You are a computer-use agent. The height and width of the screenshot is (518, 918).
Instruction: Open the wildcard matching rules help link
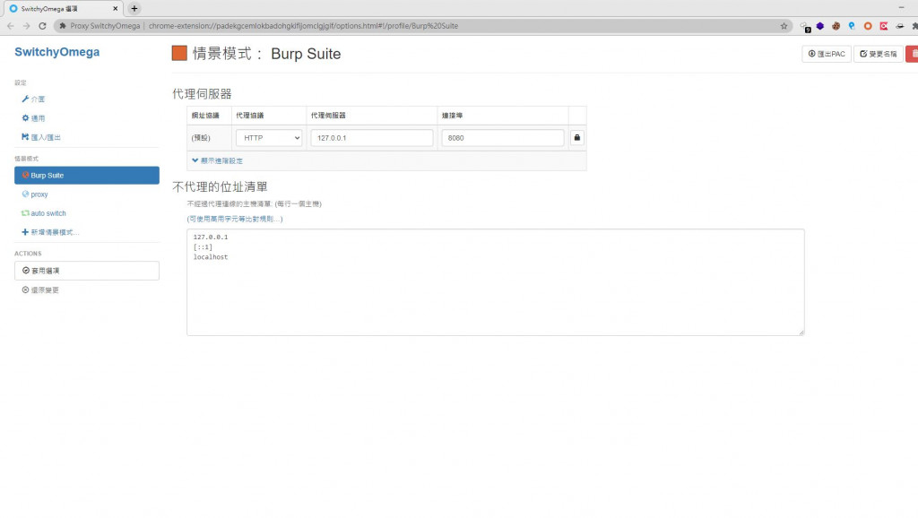pos(235,219)
